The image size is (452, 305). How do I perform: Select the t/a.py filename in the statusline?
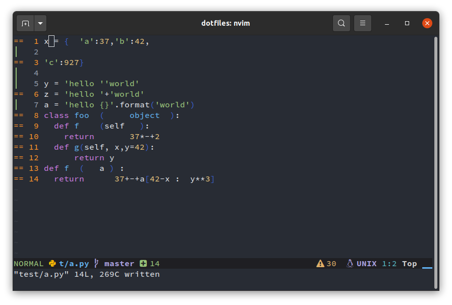click(74, 263)
